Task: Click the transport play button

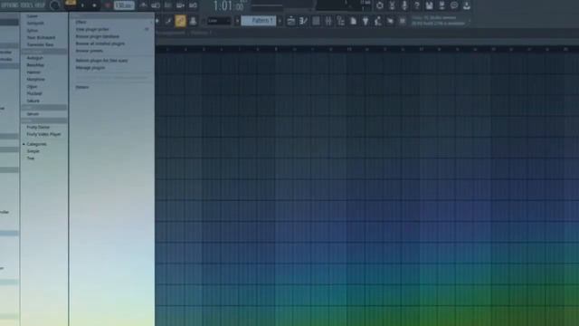Action: [82, 5]
